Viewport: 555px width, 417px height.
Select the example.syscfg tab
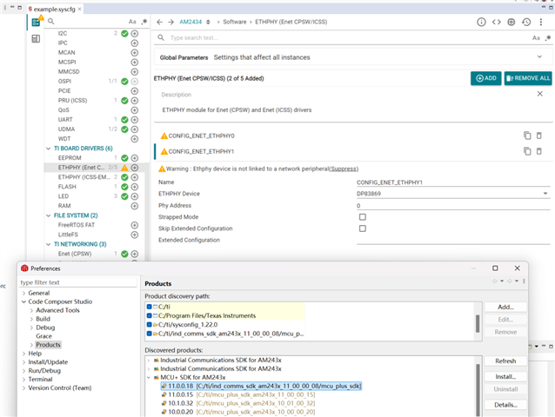(x=54, y=7)
